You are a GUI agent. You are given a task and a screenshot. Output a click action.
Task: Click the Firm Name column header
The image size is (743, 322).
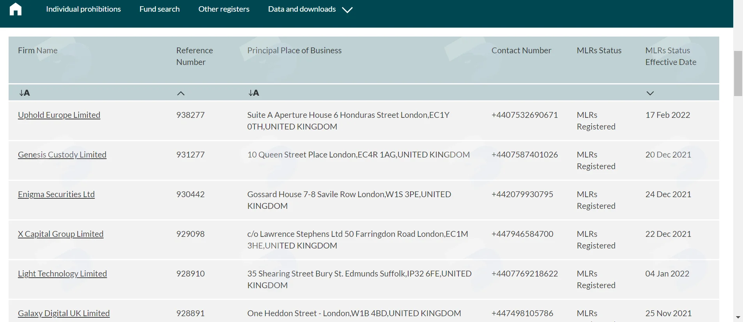[38, 51]
